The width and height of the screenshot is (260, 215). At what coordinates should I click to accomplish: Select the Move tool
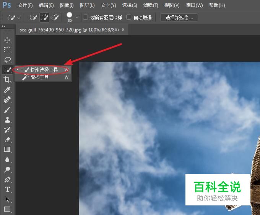[7, 40]
